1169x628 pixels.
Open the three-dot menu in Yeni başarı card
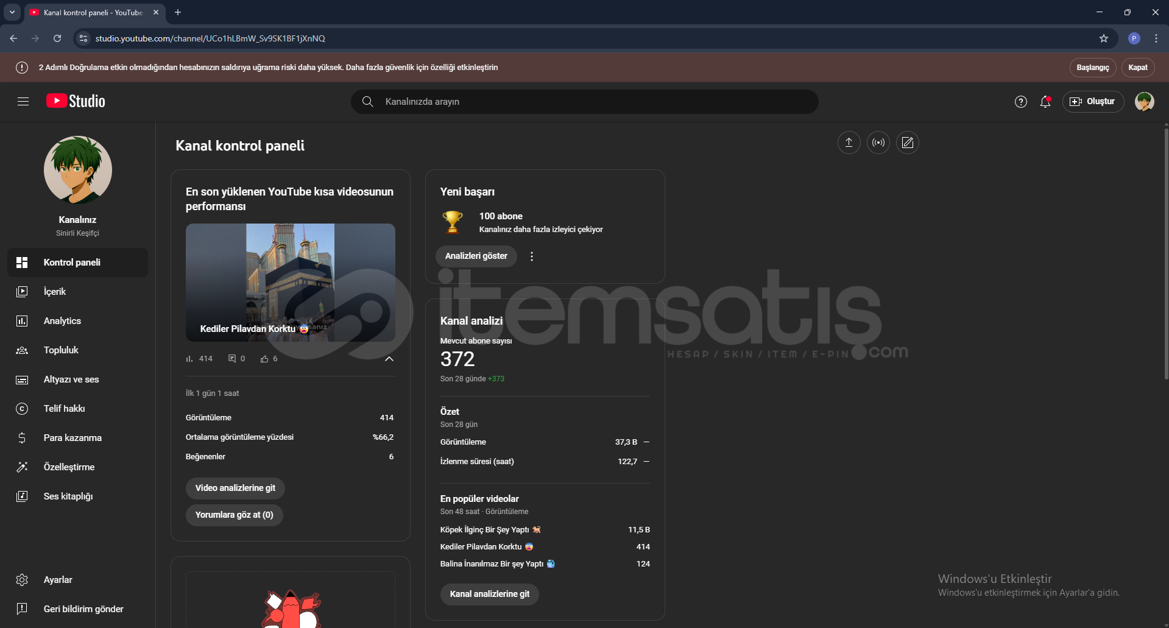532,256
